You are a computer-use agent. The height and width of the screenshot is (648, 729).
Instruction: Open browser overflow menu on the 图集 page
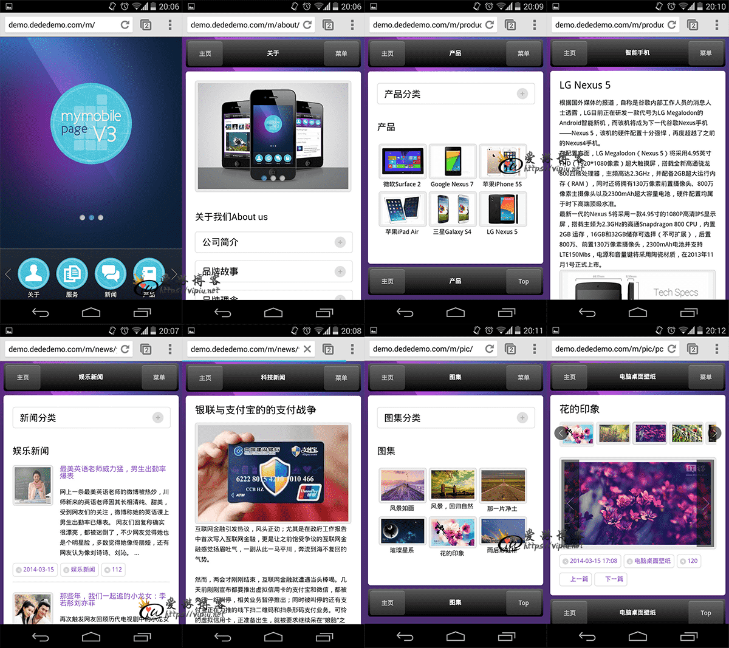[x=535, y=349]
